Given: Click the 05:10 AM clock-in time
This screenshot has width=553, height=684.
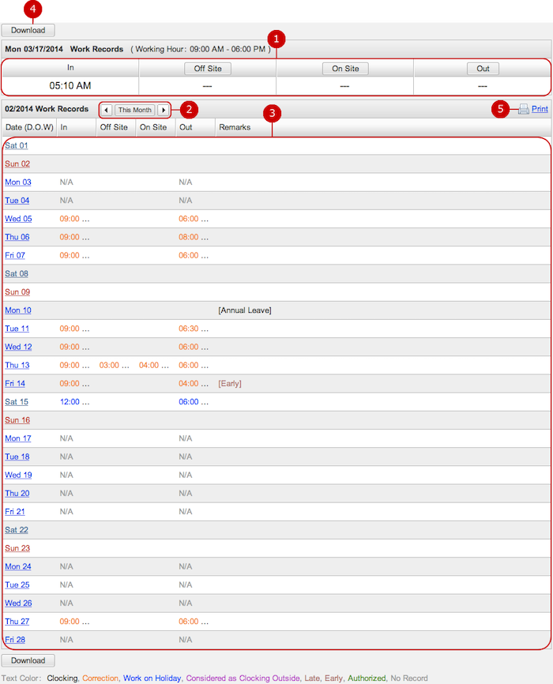Looking at the screenshot, I should [x=70, y=86].
